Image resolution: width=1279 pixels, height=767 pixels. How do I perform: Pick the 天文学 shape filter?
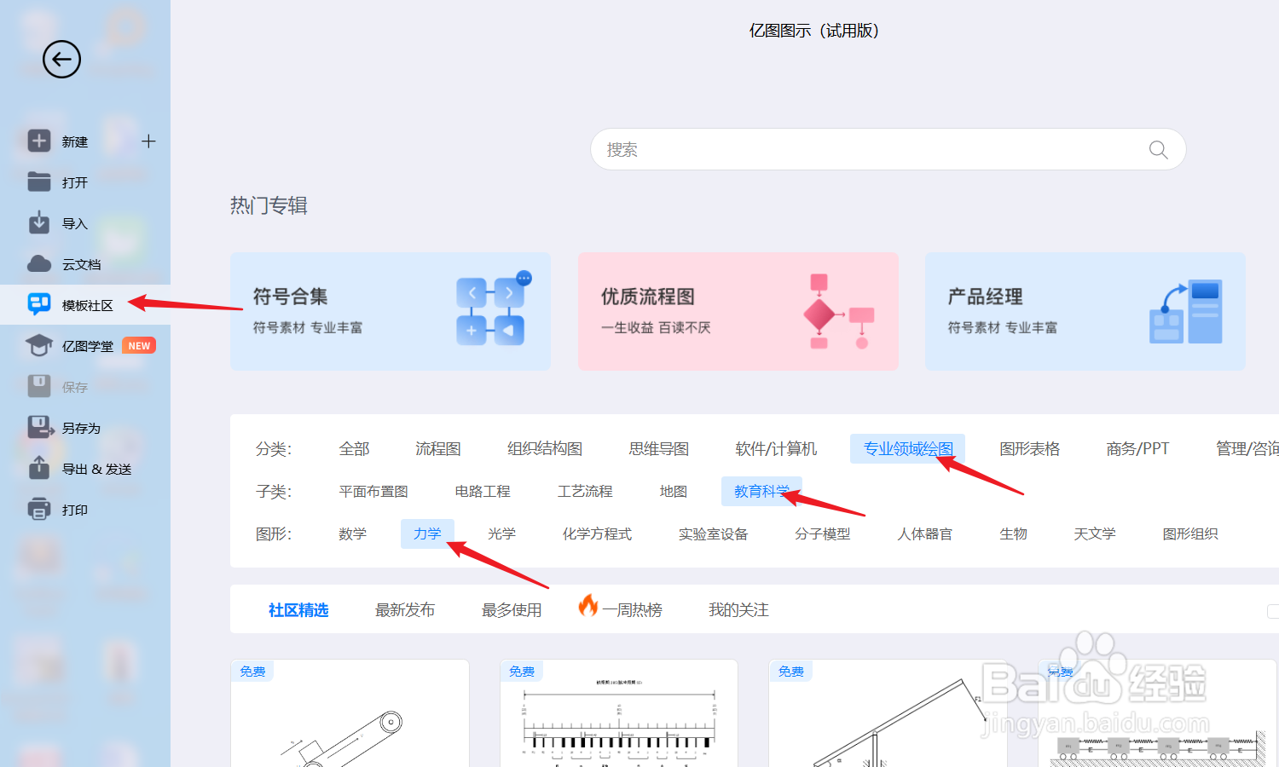pyautogui.click(x=1095, y=534)
